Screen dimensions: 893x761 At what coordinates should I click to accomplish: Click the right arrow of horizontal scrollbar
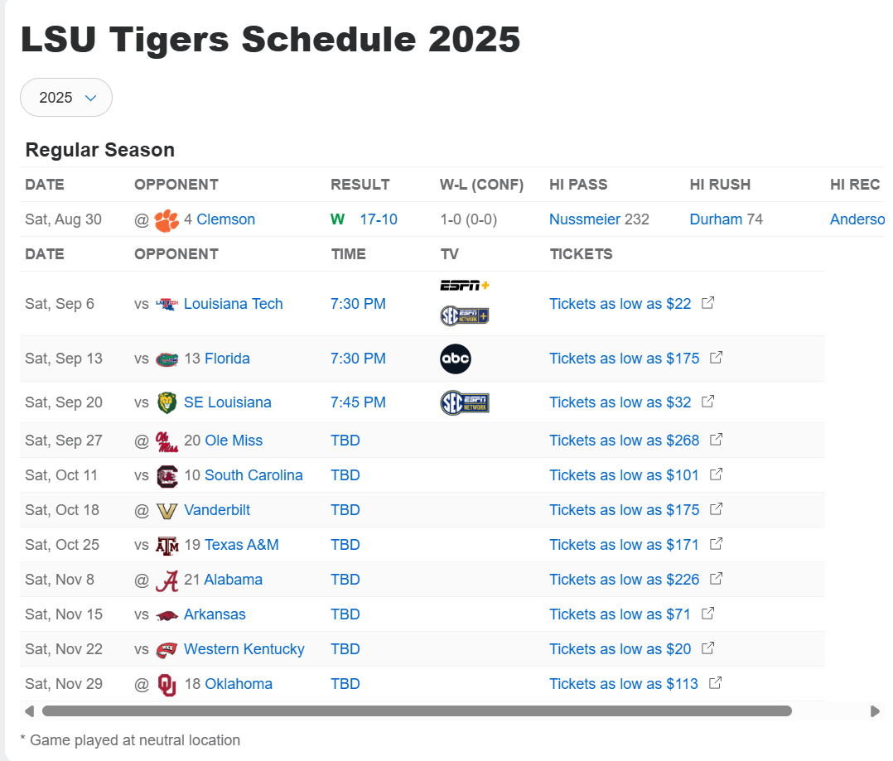coord(875,711)
